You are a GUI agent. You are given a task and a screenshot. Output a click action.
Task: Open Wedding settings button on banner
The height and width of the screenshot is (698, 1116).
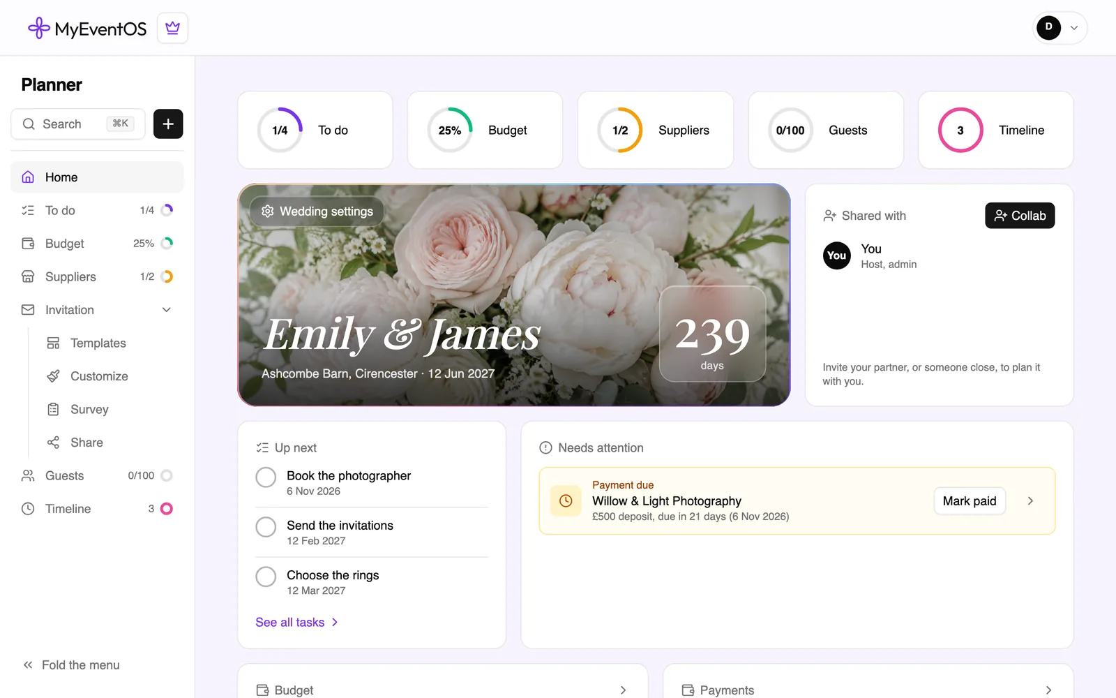pyautogui.click(x=317, y=211)
